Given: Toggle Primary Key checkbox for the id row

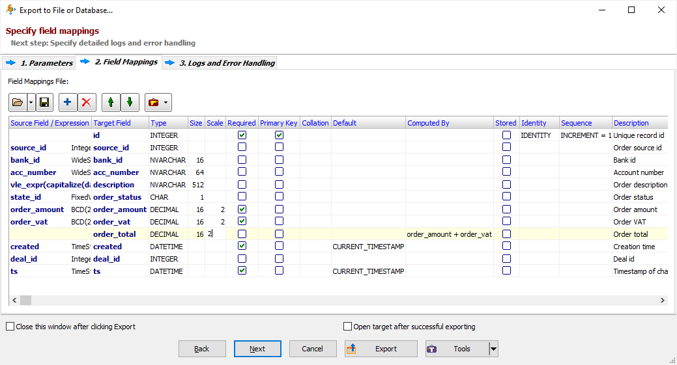Looking at the screenshot, I should coord(280,135).
